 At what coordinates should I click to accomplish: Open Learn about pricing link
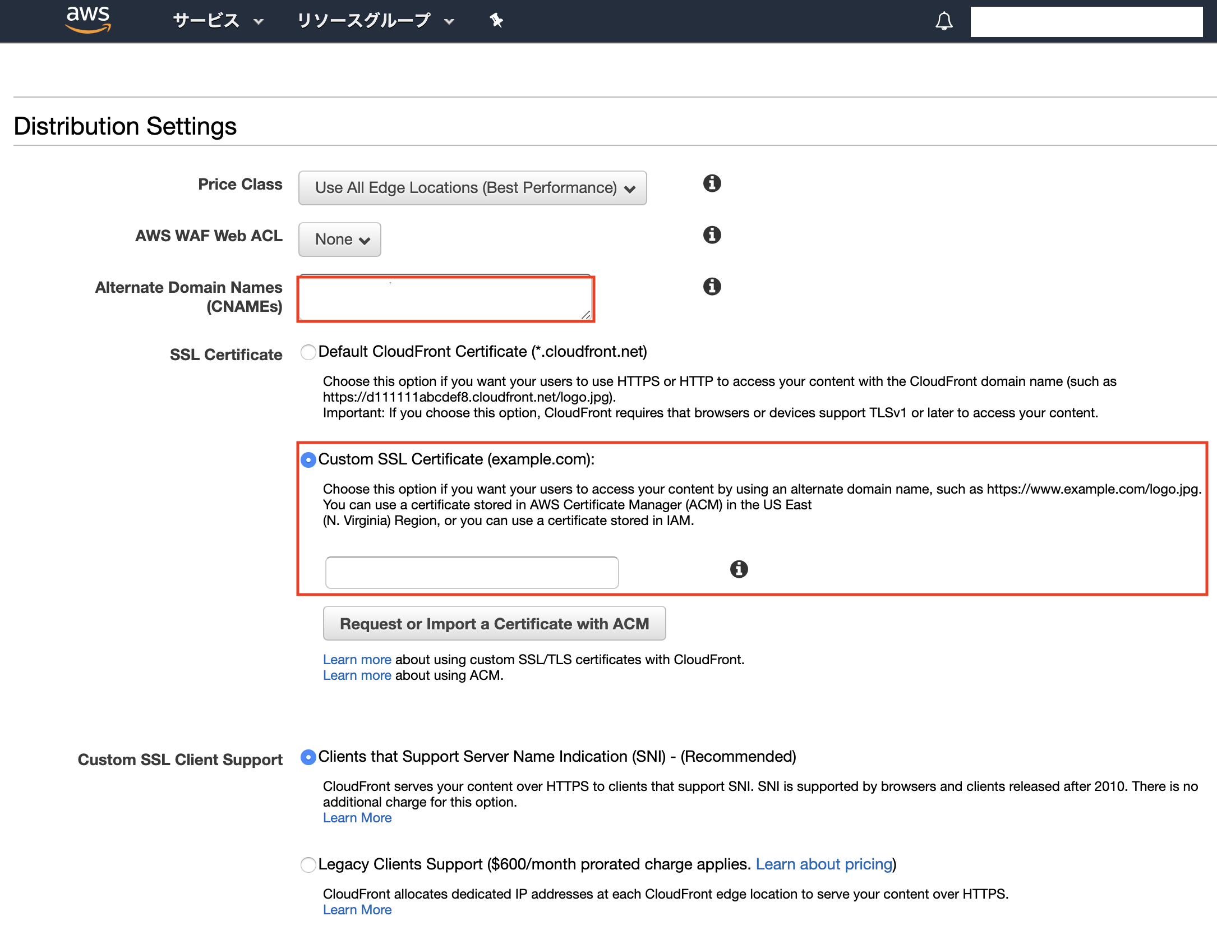coord(823,864)
